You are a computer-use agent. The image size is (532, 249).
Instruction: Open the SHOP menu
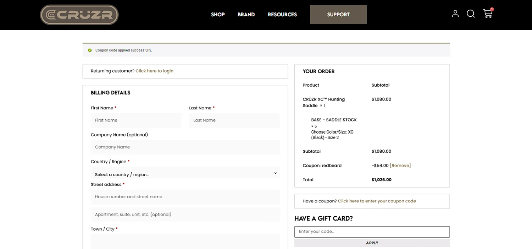tap(218, 15)
